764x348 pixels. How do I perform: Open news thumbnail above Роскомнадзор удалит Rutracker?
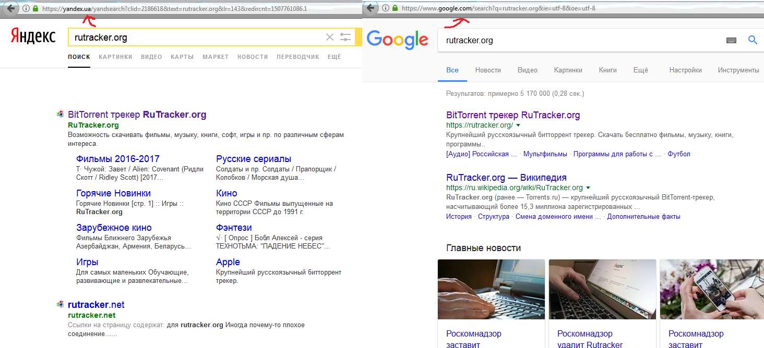pyautogui.click(x=602, y=289)
